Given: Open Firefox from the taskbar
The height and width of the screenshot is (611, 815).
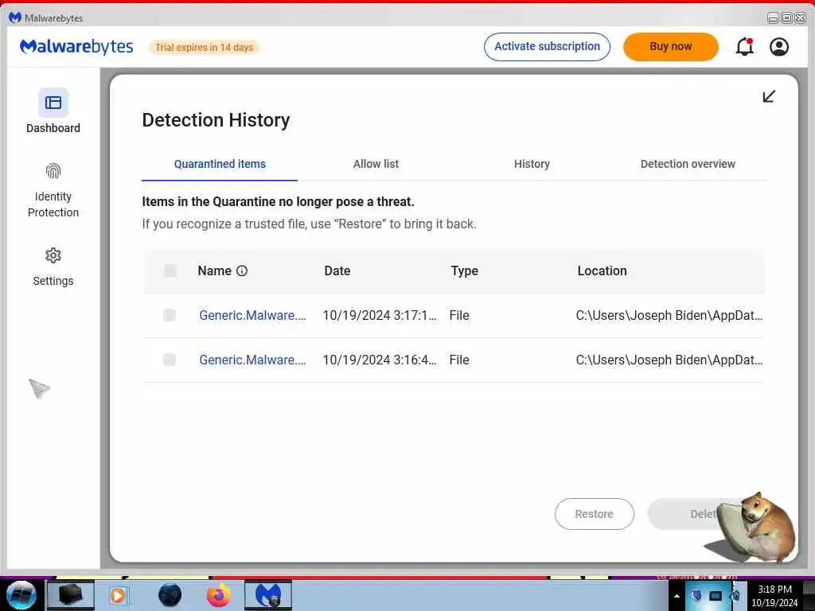Looking at the screenshot, I should pos(219,595).
